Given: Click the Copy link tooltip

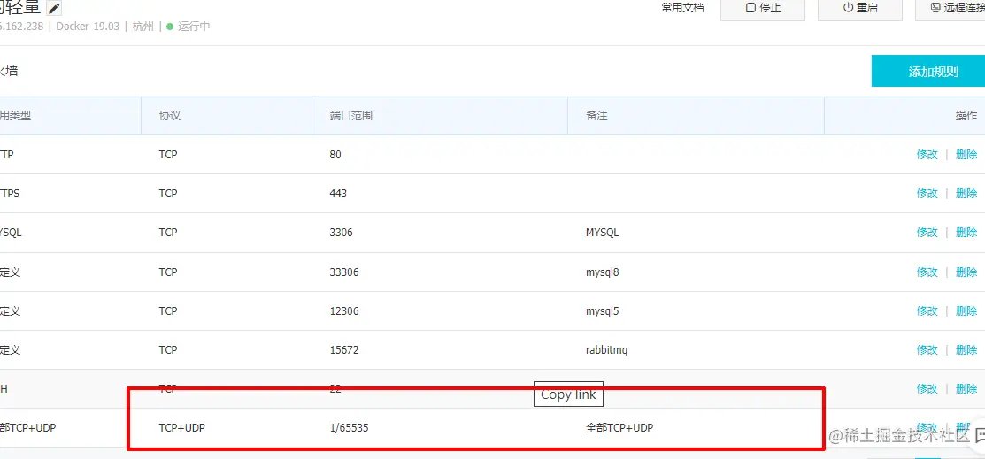Looking at the screenshot, I should click(568, 394).
